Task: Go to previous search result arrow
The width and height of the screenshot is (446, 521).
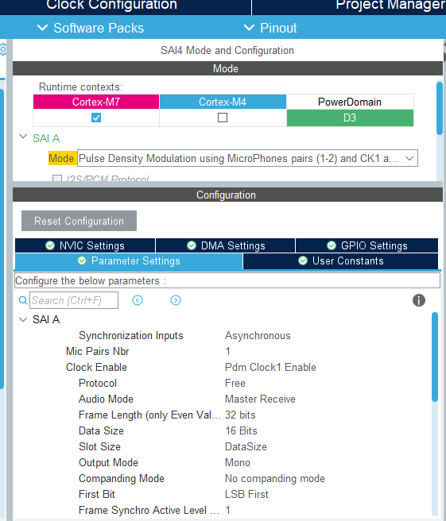Action: click(138, 300)
